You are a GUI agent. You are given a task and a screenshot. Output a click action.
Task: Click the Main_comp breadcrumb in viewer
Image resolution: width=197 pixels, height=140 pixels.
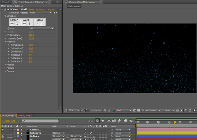tap(74, 6)
